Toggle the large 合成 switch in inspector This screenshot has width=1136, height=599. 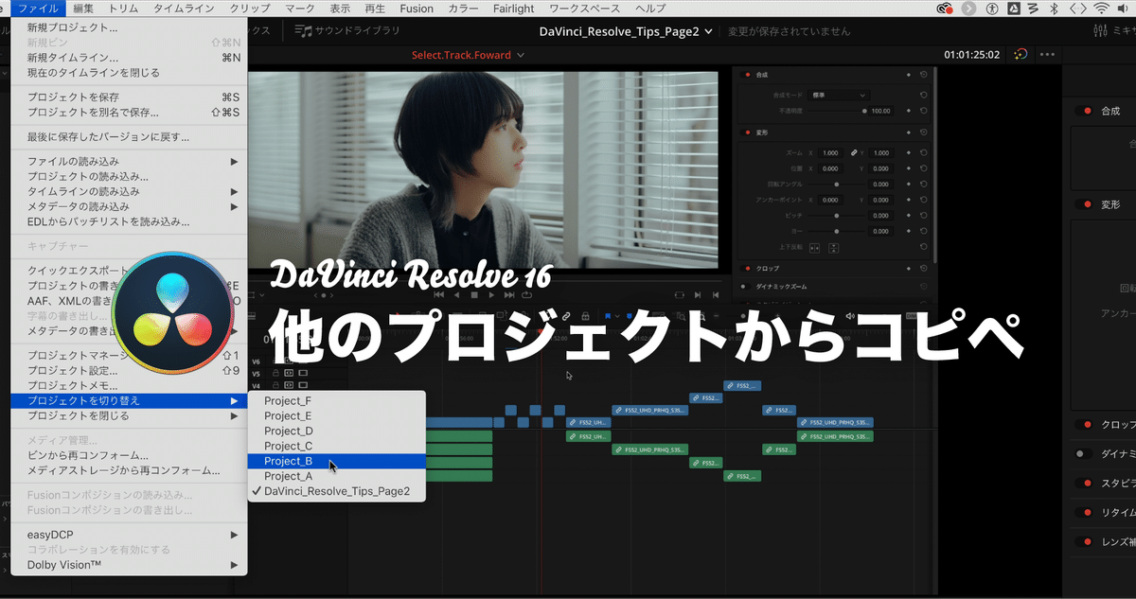(1083, 111)
